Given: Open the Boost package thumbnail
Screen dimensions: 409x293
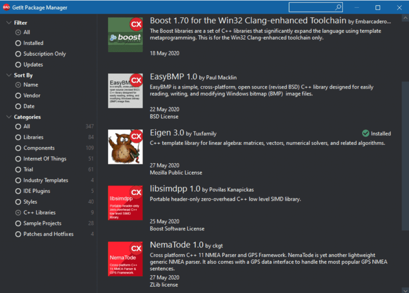Looking at the screenshot, I should click(x=125, y=35).
